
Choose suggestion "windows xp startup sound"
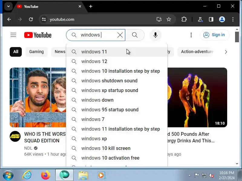tap(117, 90)
